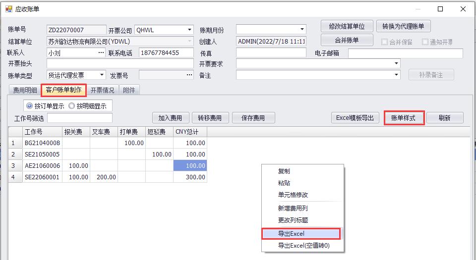The width and height of the screenshot is (476, 260).
Task: Click the CNY总计 column header
Action: click(190, 132)
